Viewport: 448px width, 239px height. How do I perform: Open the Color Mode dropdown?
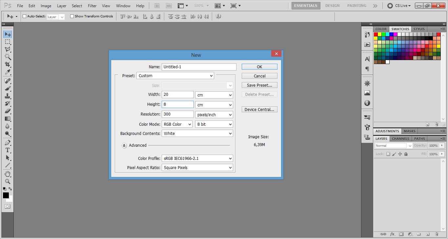177,124
